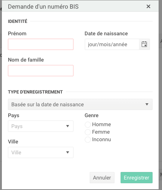Image resolution: width=162 pixels, height=190 pixels.
Task: Open the Ville city dropdown
Action: 41,152
